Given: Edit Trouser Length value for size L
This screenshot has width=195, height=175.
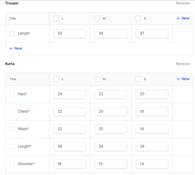Looking at the screenshot, I should 70,34.
